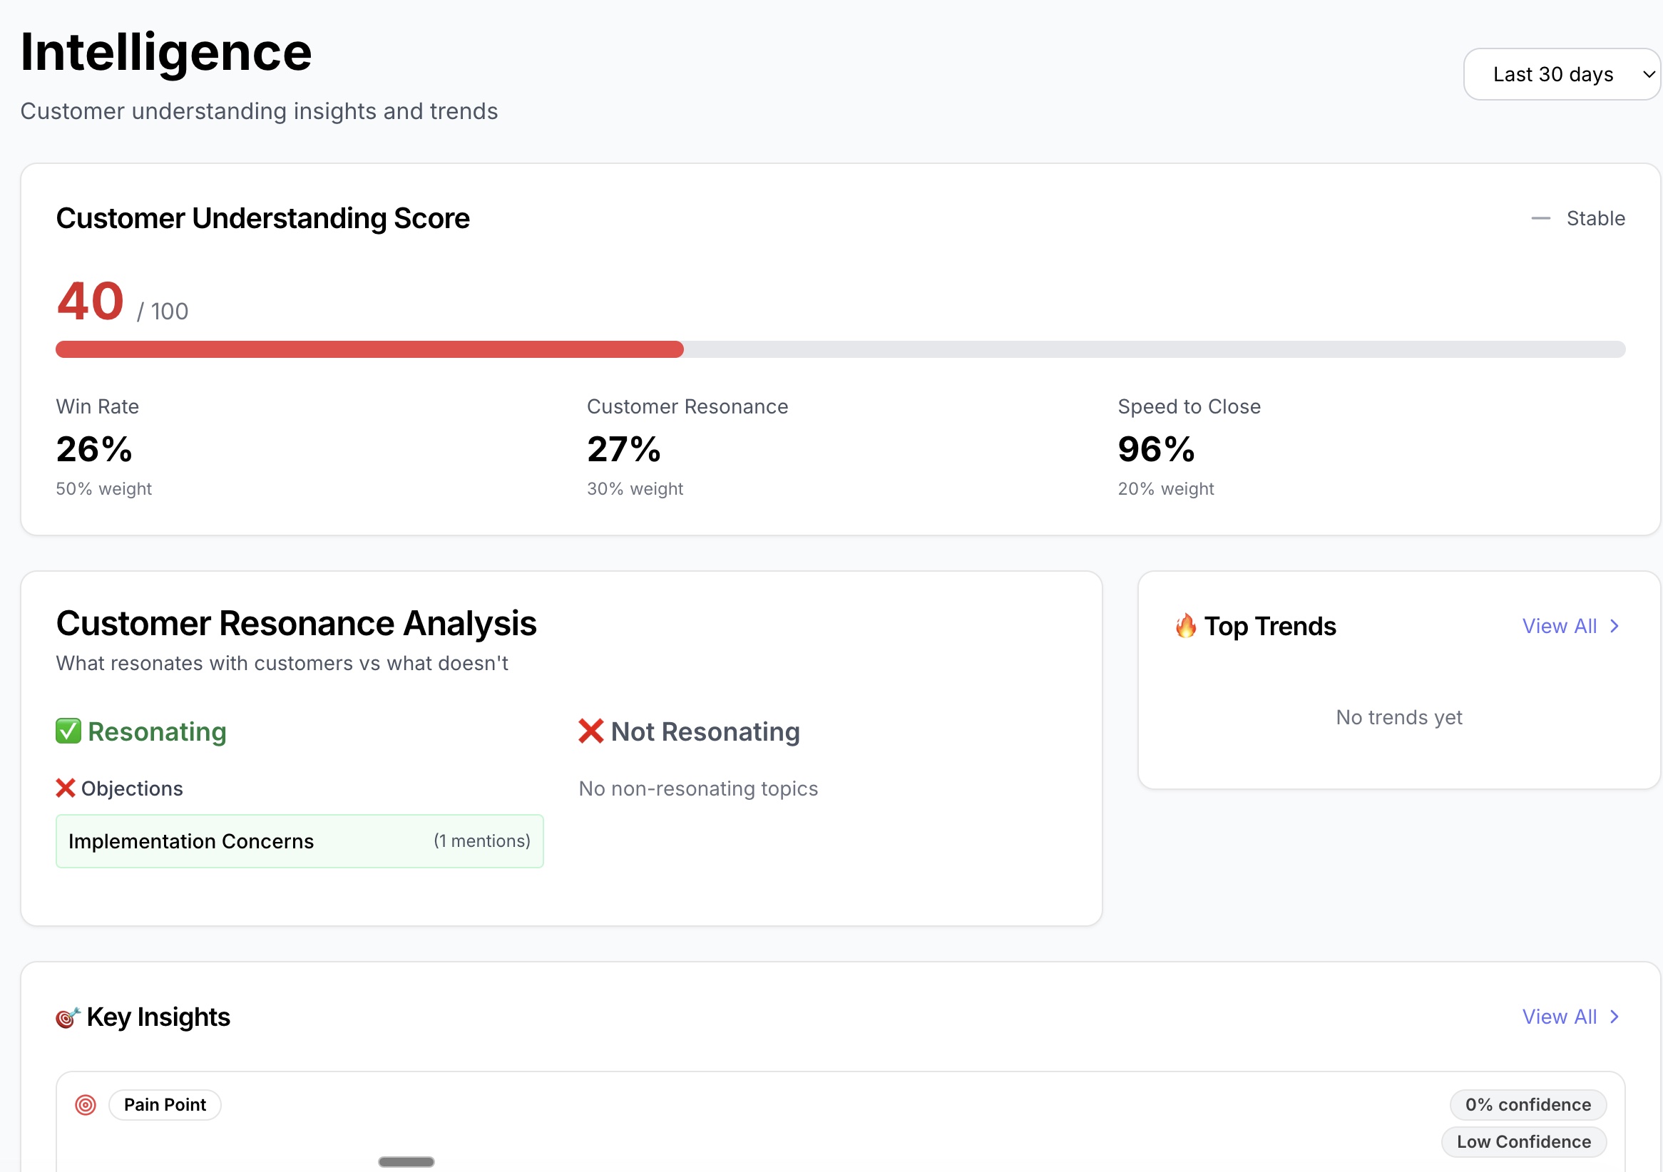Click the fire icon beside Top Trends
This screenshot has height=1172, width=1663.
tap(1185, 625)
